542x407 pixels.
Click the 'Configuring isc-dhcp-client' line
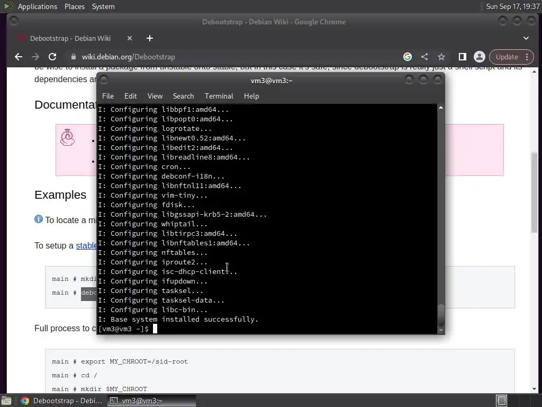168,272
